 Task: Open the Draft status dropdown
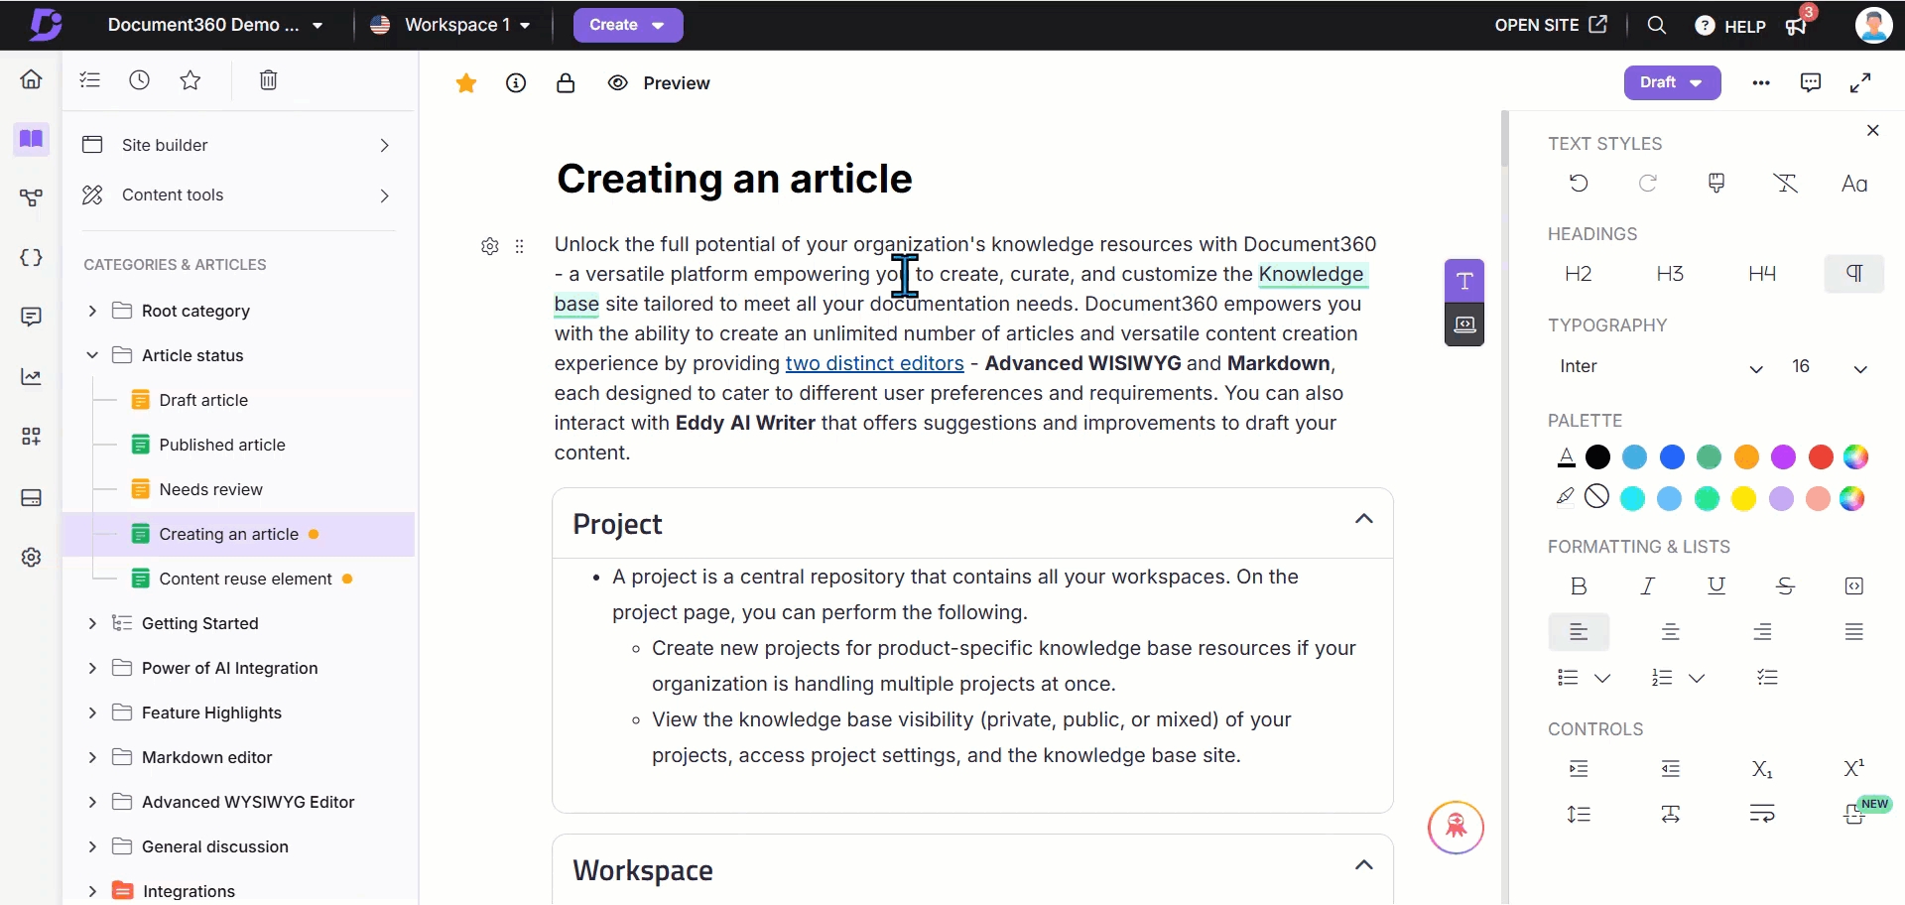[1672, 82]
